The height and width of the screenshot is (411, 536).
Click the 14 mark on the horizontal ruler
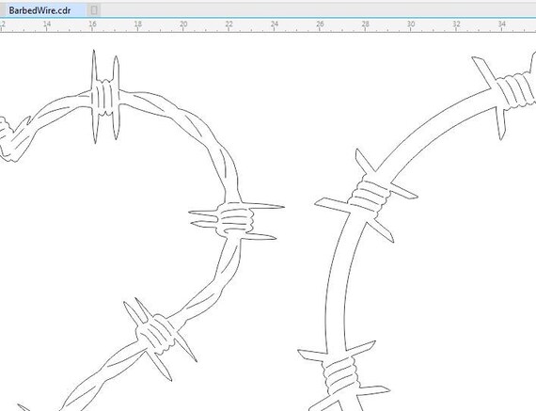47,24
